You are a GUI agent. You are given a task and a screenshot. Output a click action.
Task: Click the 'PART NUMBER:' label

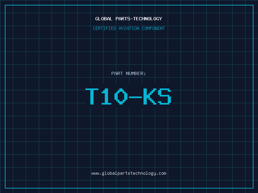pos(128,73)
